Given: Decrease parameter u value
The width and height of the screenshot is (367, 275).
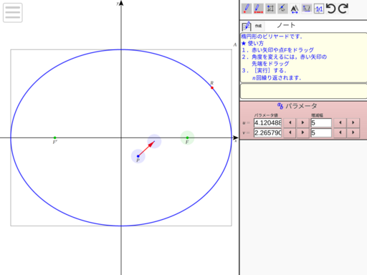Looking at the screenshot, I should 290,122.
